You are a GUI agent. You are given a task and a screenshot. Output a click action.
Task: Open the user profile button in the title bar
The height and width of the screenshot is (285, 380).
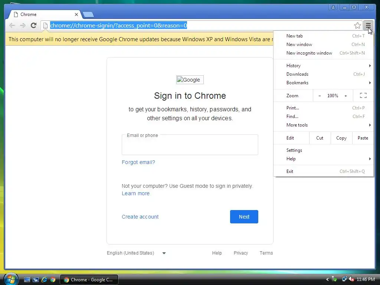coord(333,7)
